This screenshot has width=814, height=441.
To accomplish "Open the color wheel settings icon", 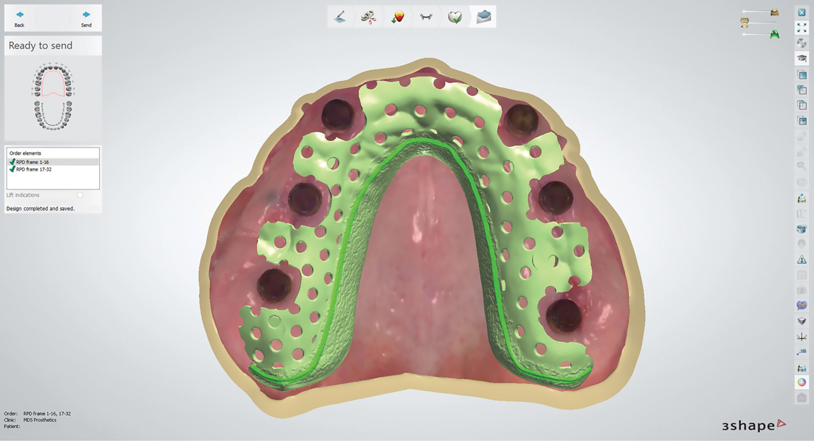I will coord(802,382).
